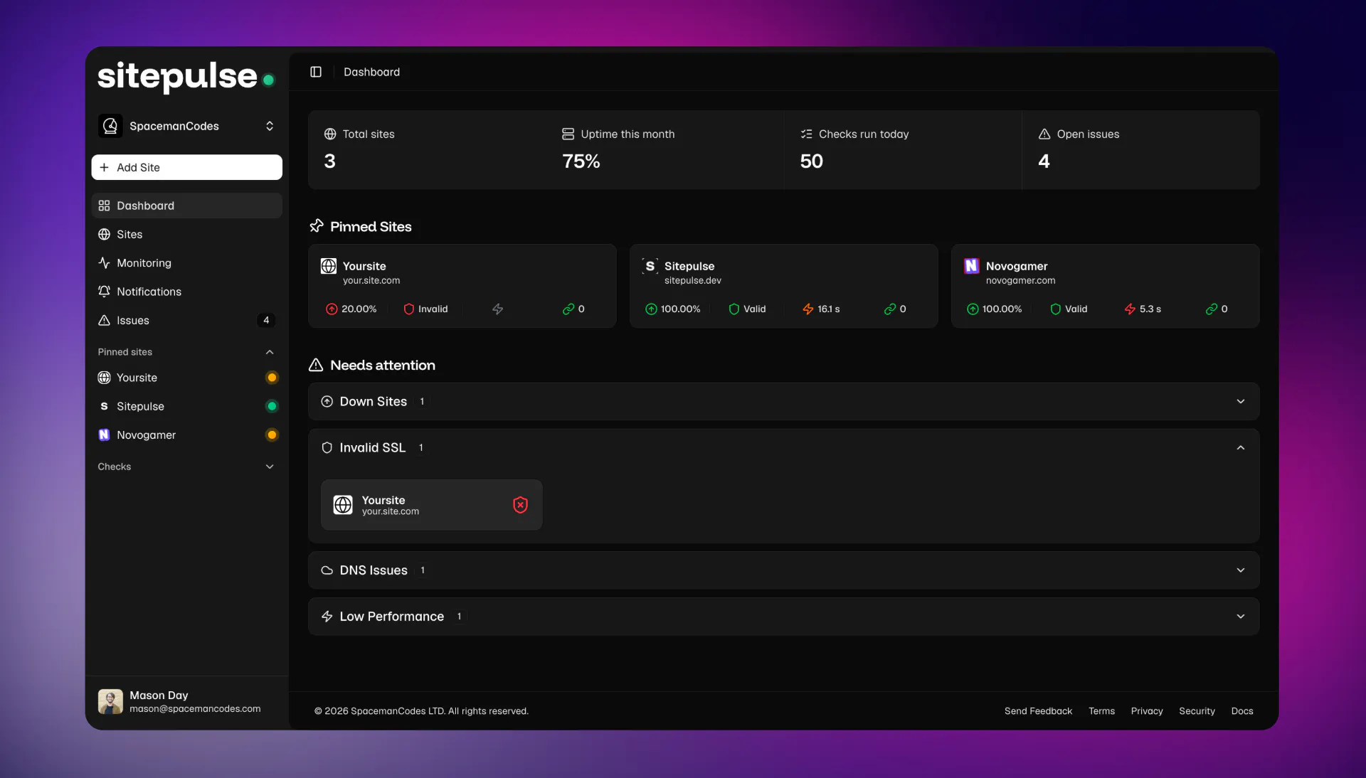Click the 20.00% uptime icon on Yoursite card

[332, 309]
